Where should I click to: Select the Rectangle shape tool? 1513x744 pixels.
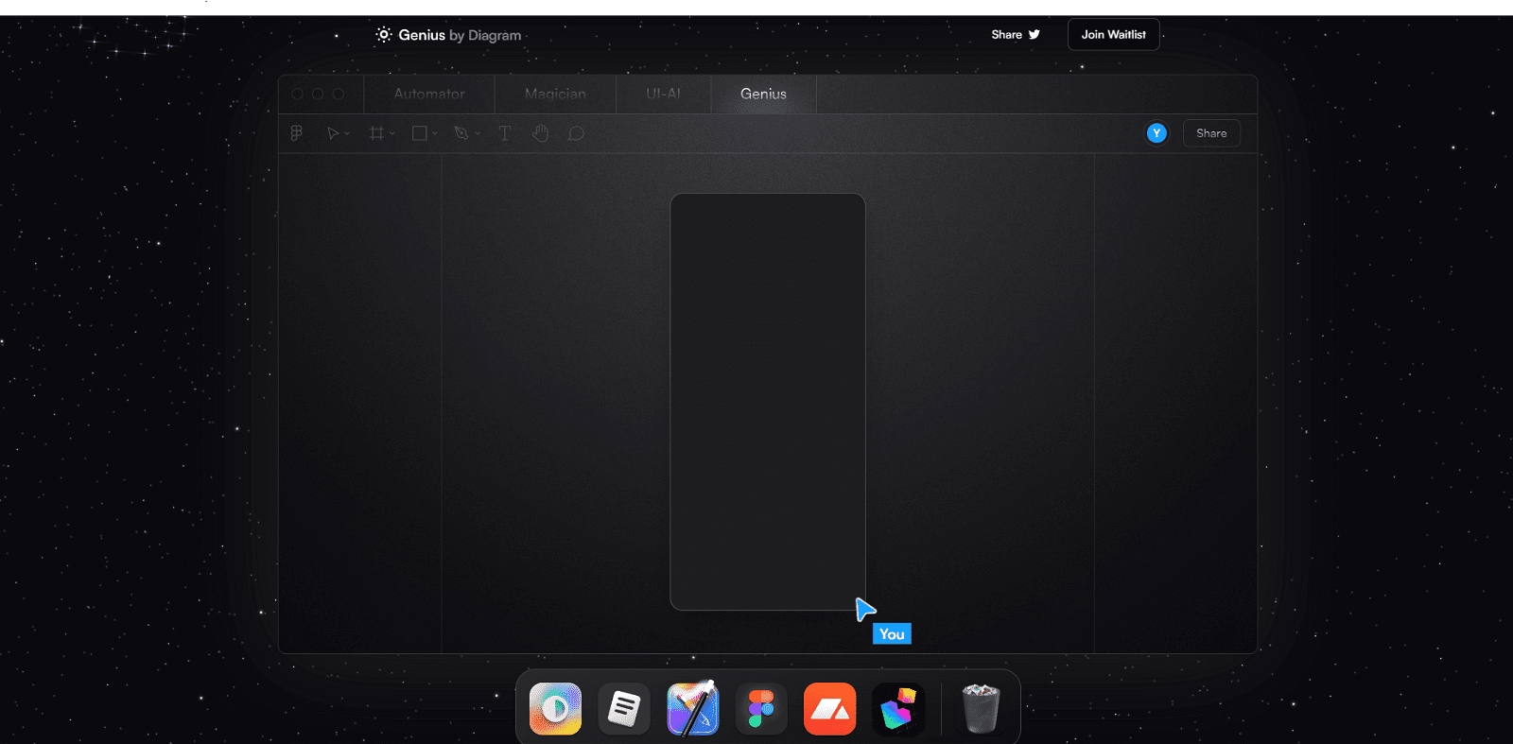tap(419, 133)
